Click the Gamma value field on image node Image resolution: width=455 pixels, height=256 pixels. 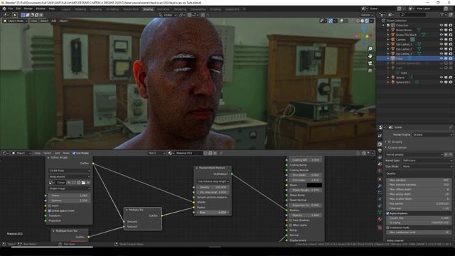pos(69,201)
